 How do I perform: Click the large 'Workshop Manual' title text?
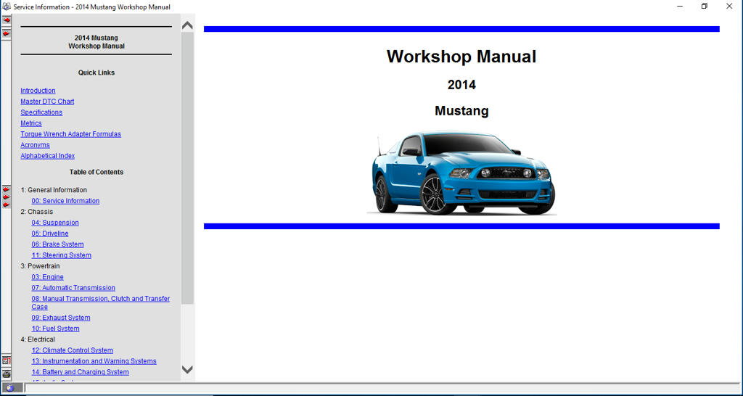point(461,57)
